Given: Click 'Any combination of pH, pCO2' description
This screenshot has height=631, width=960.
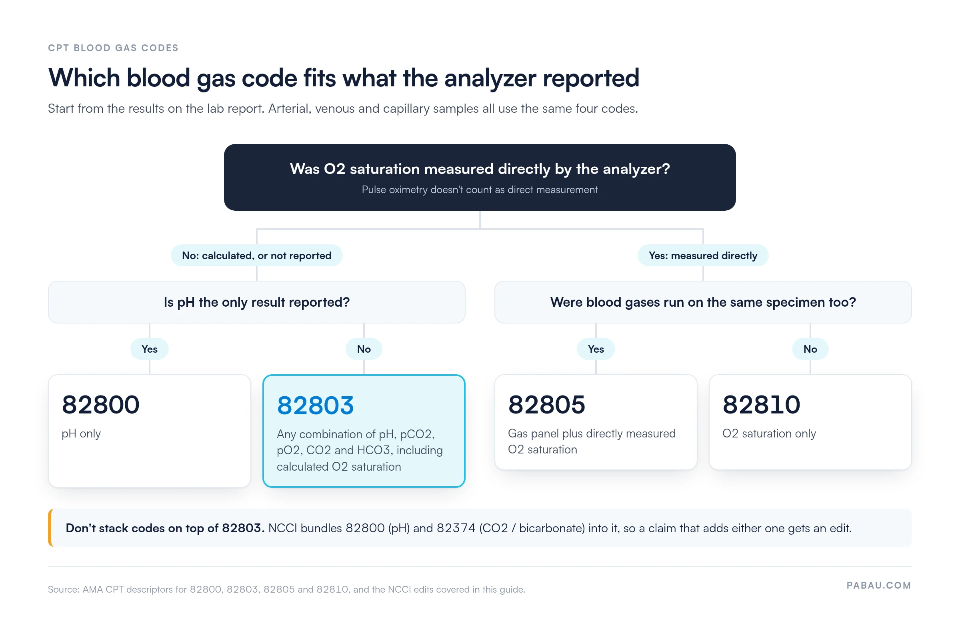Looking at the screenshot, I should tap(359, 450).
